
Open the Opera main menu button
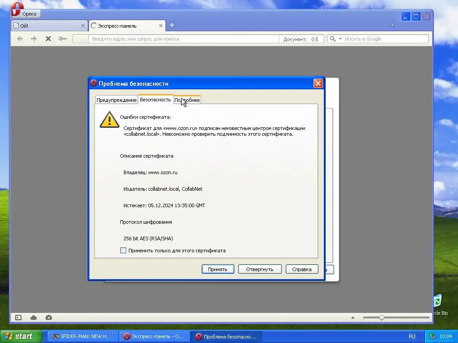click(x=25, y=13)
